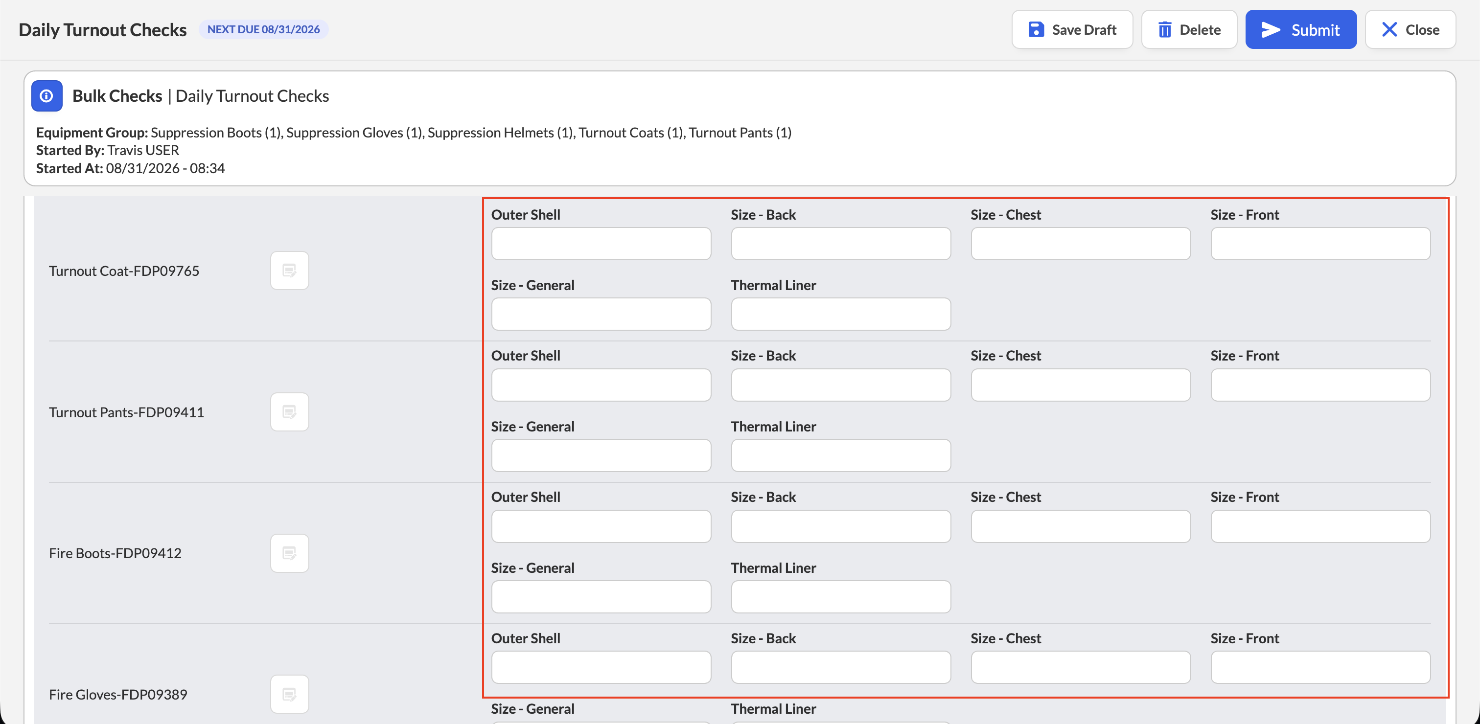This screenshot has height=724, width=1480.
Task: Close the Daily Turnout Checks form
Action: 1411,29
